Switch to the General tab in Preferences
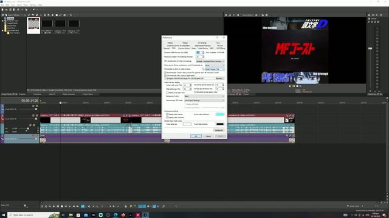The image size is (389, 218). (x=167, y=48)
